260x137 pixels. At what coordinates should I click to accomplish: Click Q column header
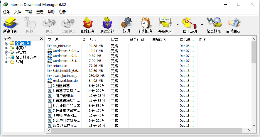click(x=84, y=40)
